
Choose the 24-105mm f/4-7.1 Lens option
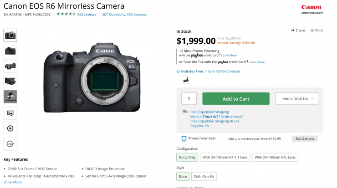225,158
